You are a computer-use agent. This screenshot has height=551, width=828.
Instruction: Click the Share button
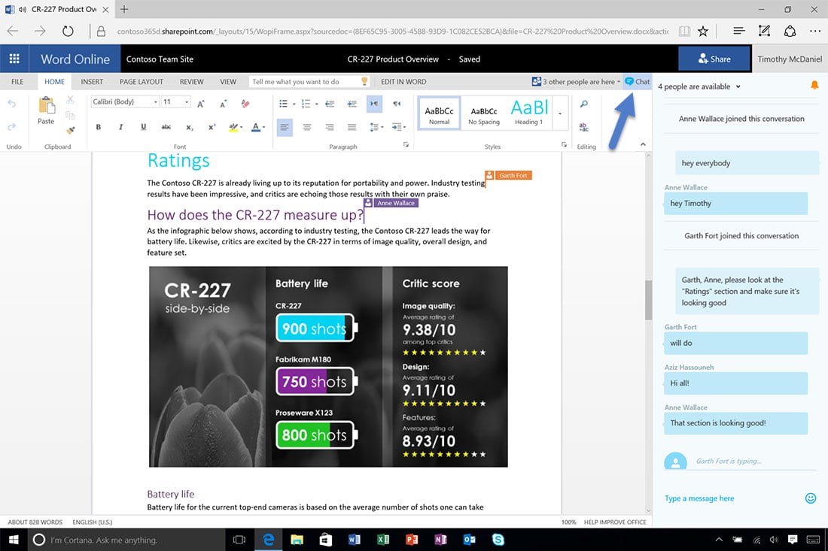(714, 58)
